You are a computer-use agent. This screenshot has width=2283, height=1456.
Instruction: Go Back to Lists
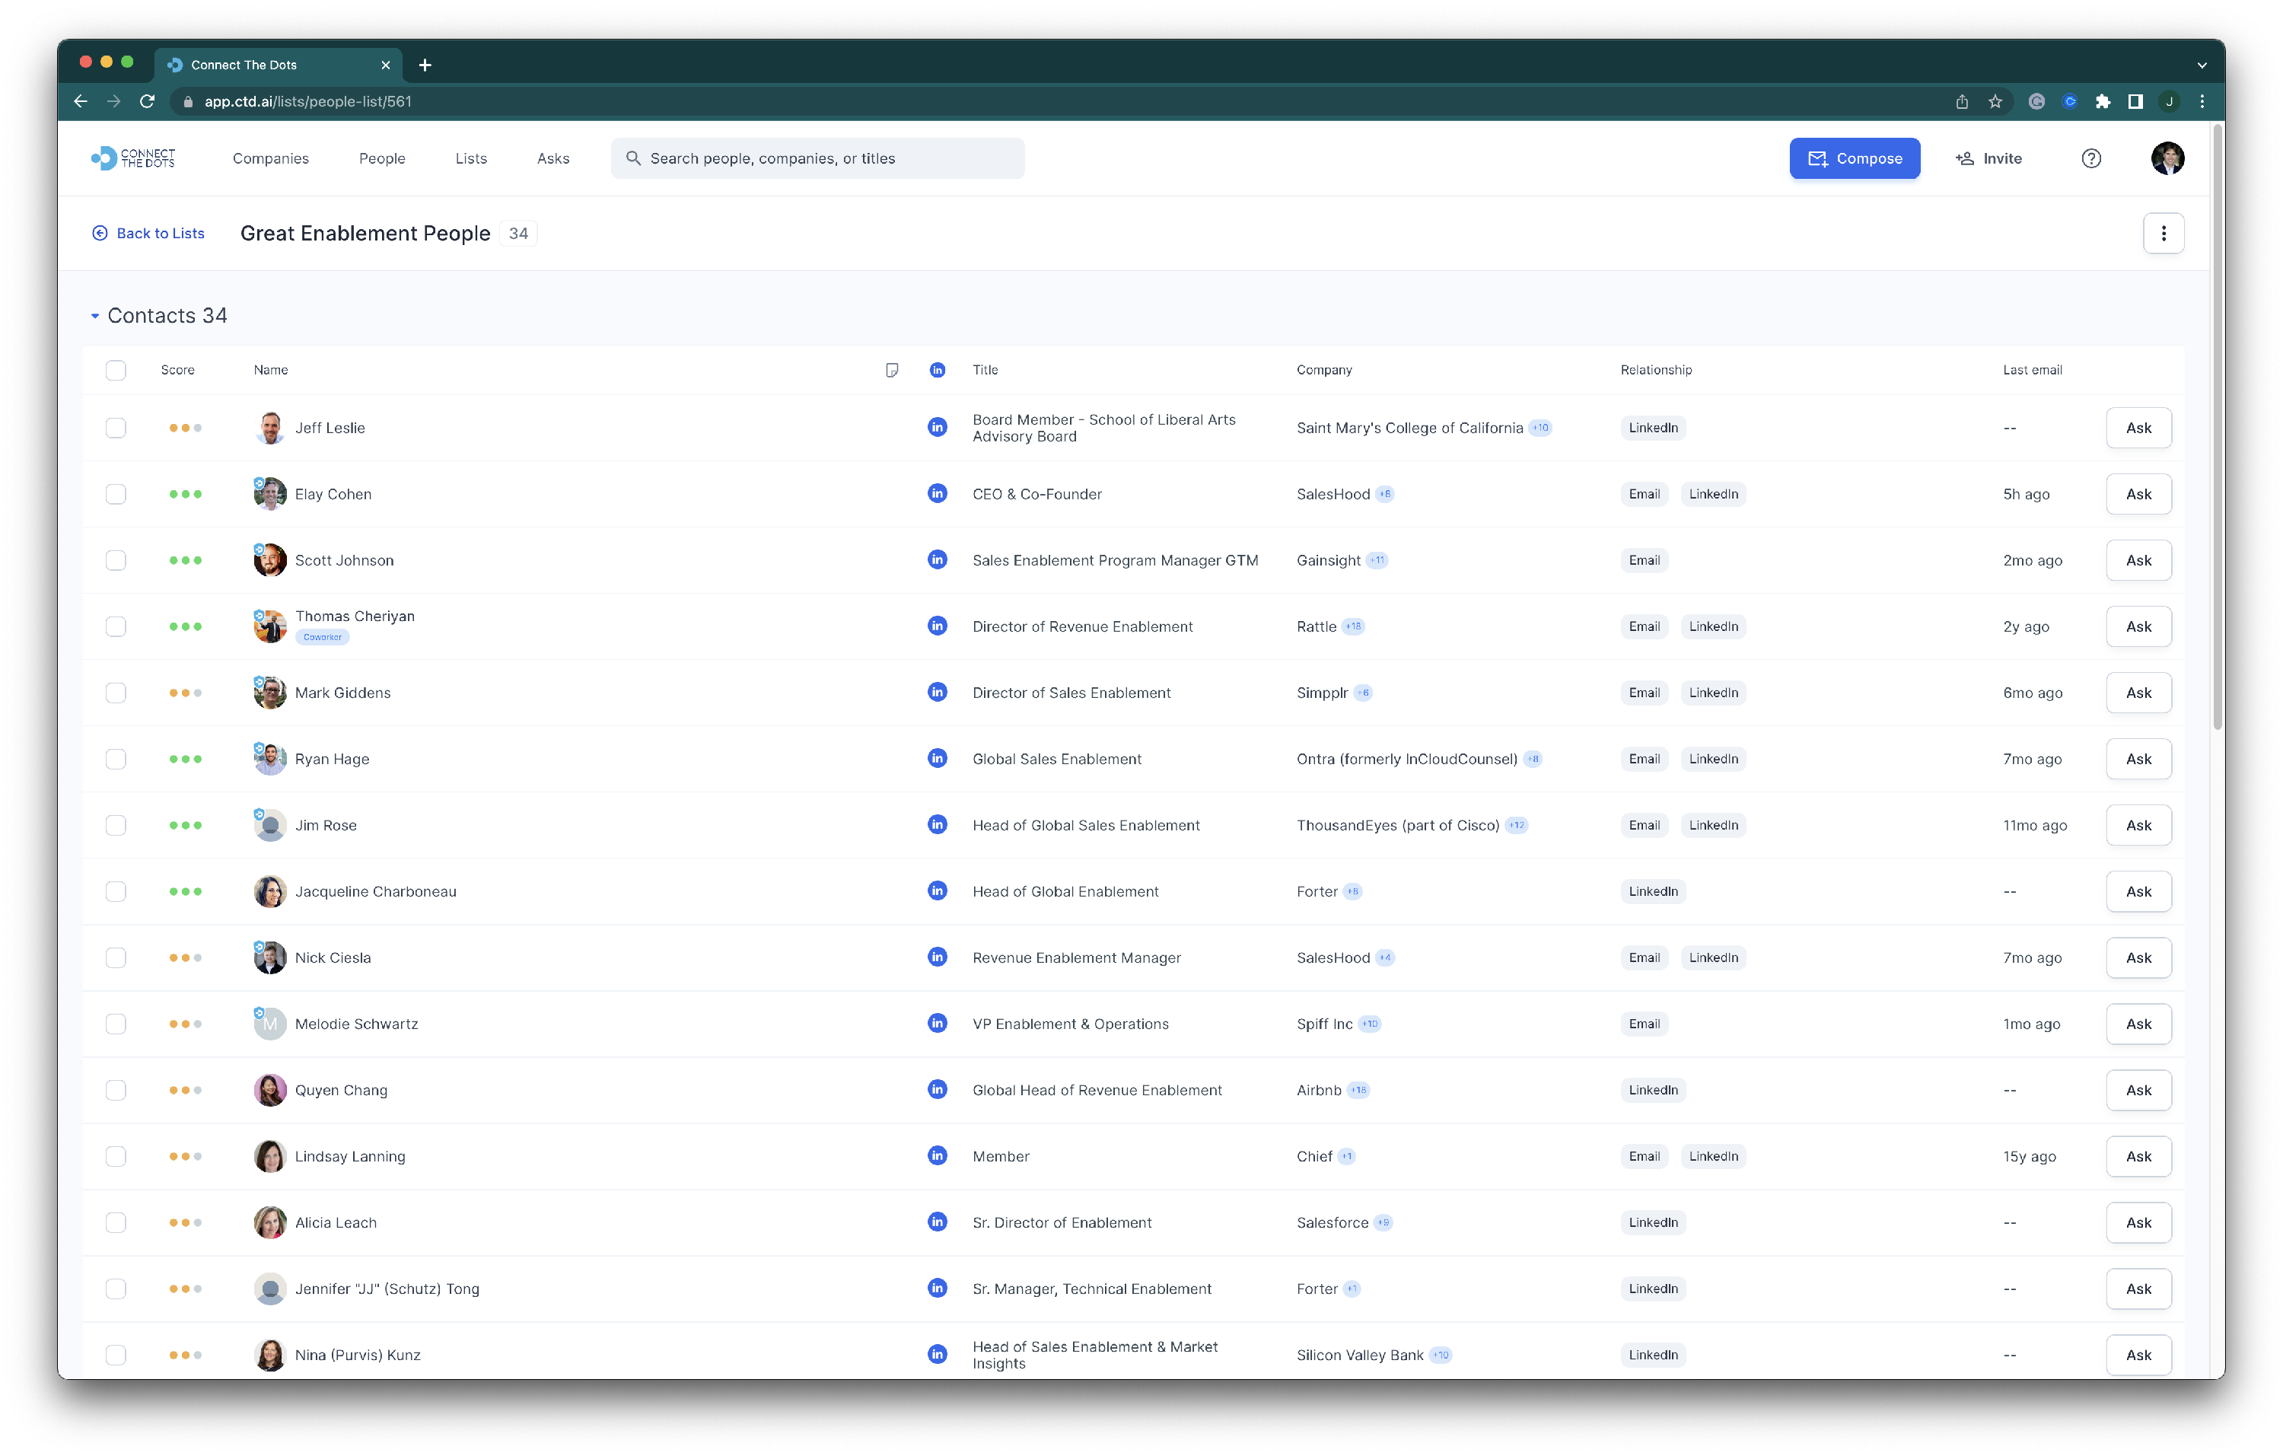149,233
